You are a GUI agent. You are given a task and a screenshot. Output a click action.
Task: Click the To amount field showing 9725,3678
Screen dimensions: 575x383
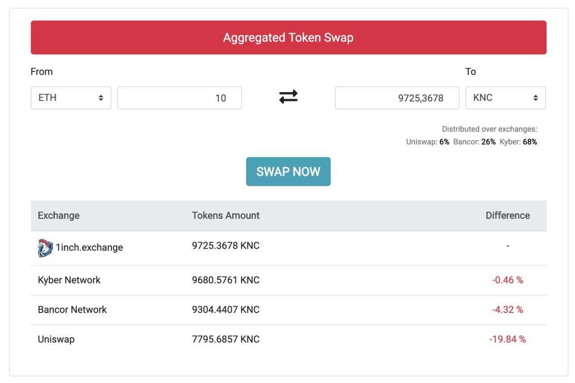point(397,98)
